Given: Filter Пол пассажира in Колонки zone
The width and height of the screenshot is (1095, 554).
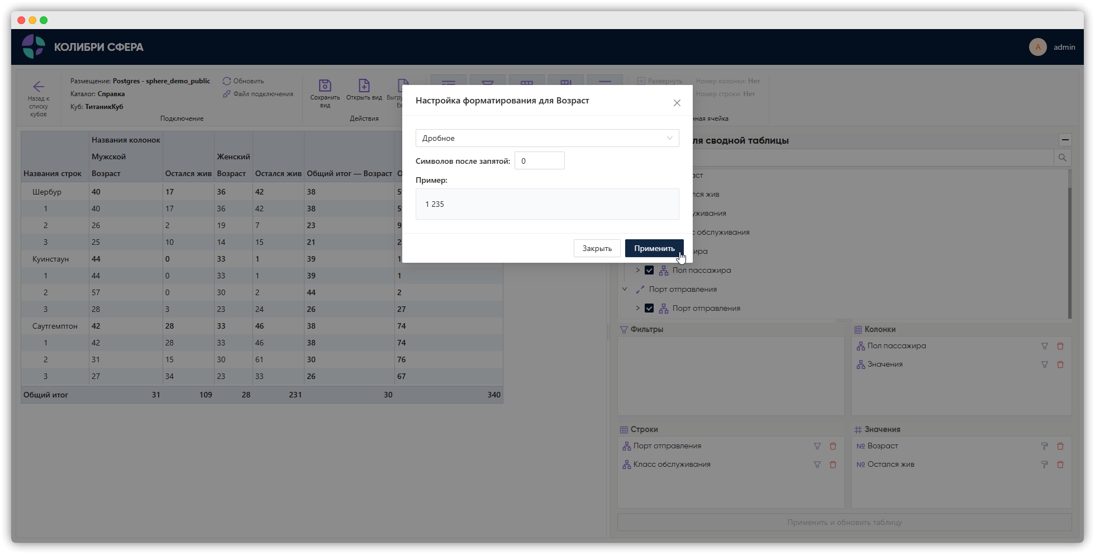Looking at the screenshot, I should click(1045, 346).
